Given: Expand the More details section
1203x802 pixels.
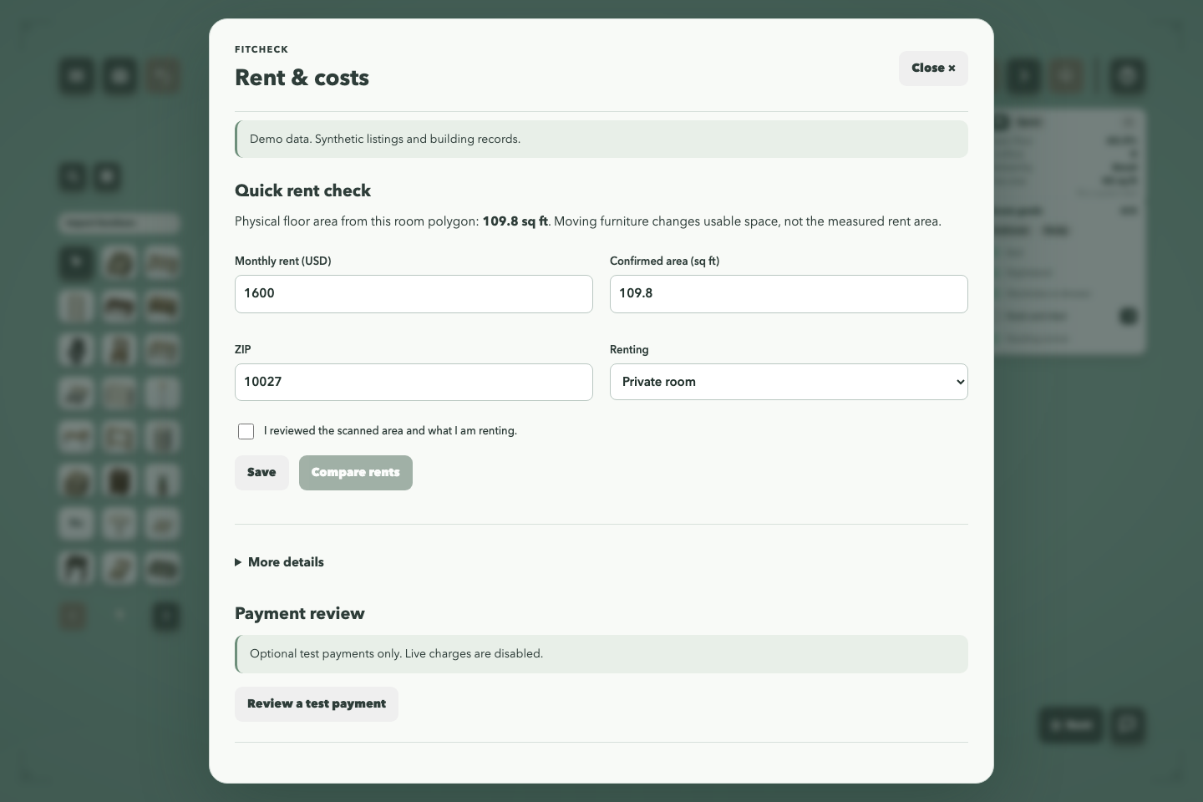Looking at the screenshot, I should pyautogui.click(x=279, y=562).
